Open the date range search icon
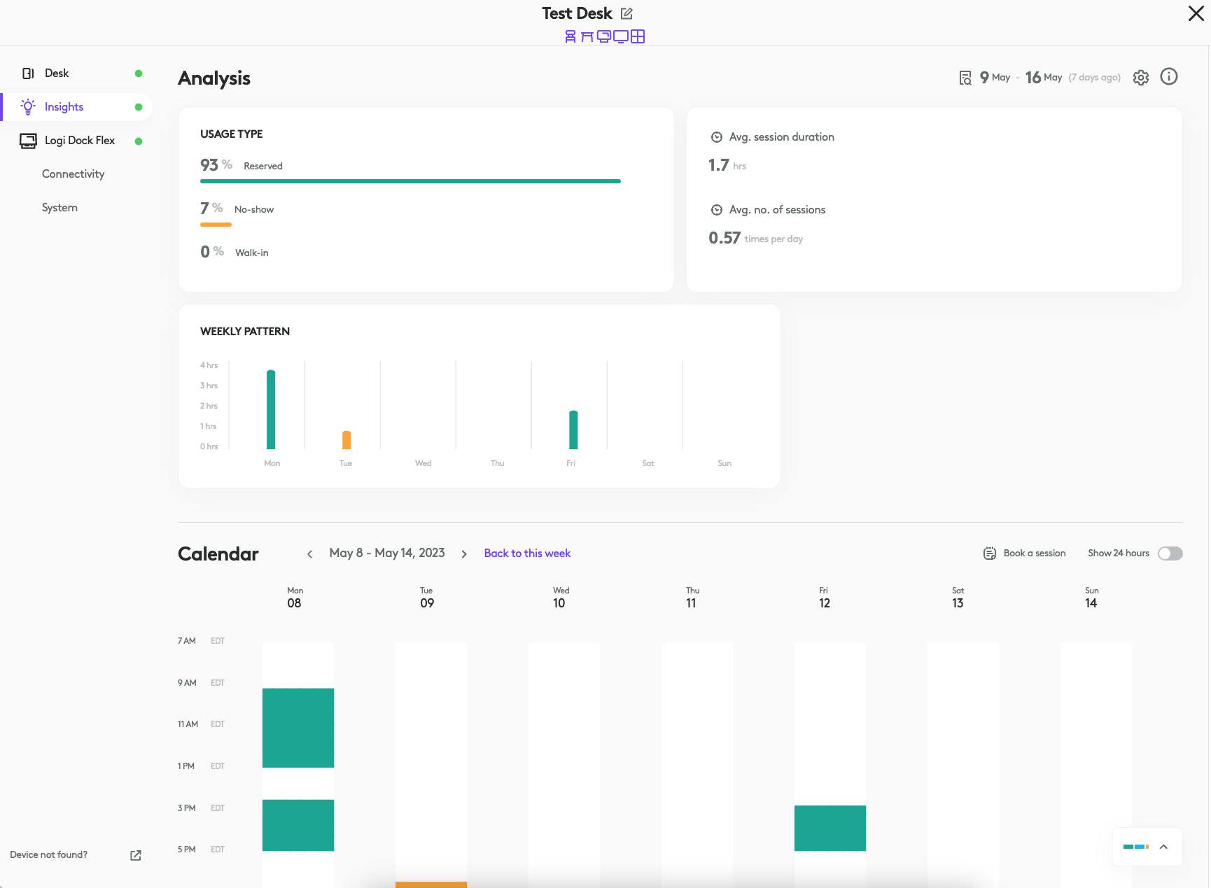The height and width of the screenshot is (888, 1211). point(965,78)
